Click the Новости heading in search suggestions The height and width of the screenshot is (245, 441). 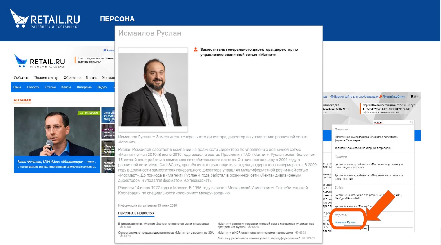pyautogui.click(x=341, y=129)
